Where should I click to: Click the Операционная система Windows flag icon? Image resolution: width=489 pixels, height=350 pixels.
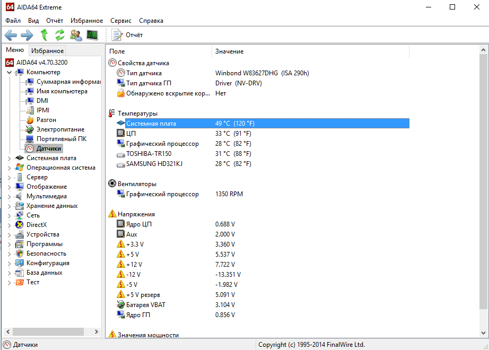tap(20, 168)
